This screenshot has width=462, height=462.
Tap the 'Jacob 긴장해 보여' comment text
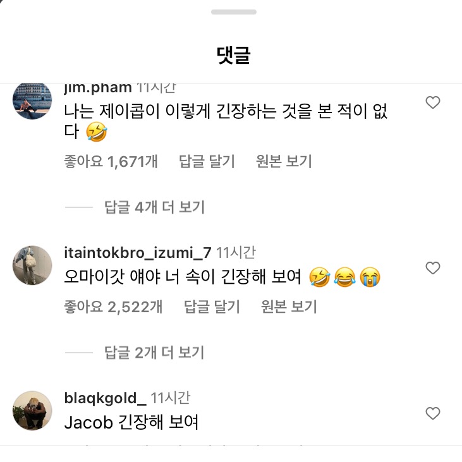(x=131, y=422)
